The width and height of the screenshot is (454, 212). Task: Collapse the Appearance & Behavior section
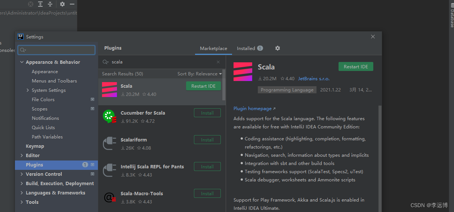tap(22, 62)
